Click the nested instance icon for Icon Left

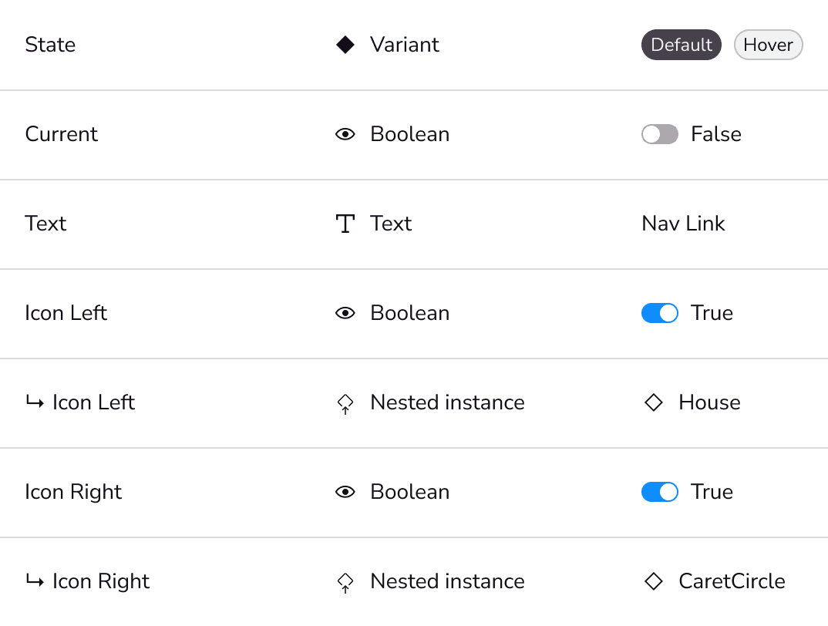click(x=345, y=404)
